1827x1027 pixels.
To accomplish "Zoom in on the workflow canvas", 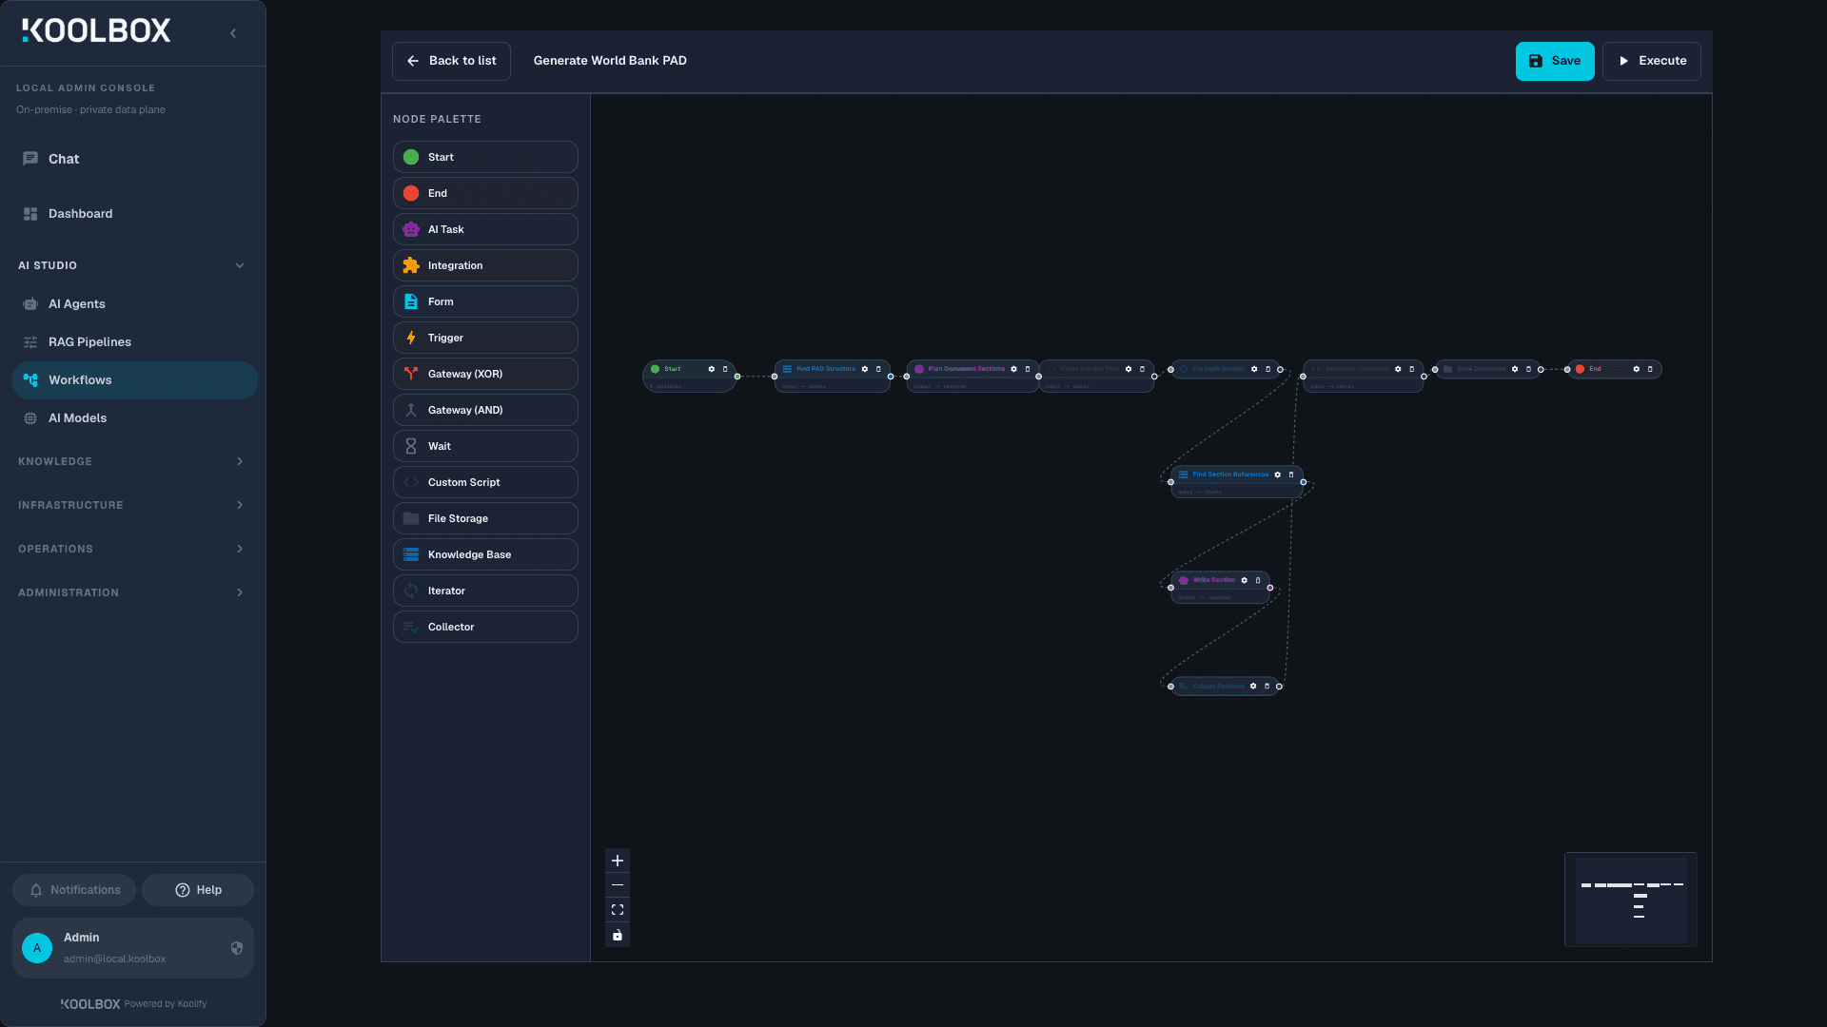I will pyautogui.click(x=618, y=861).
